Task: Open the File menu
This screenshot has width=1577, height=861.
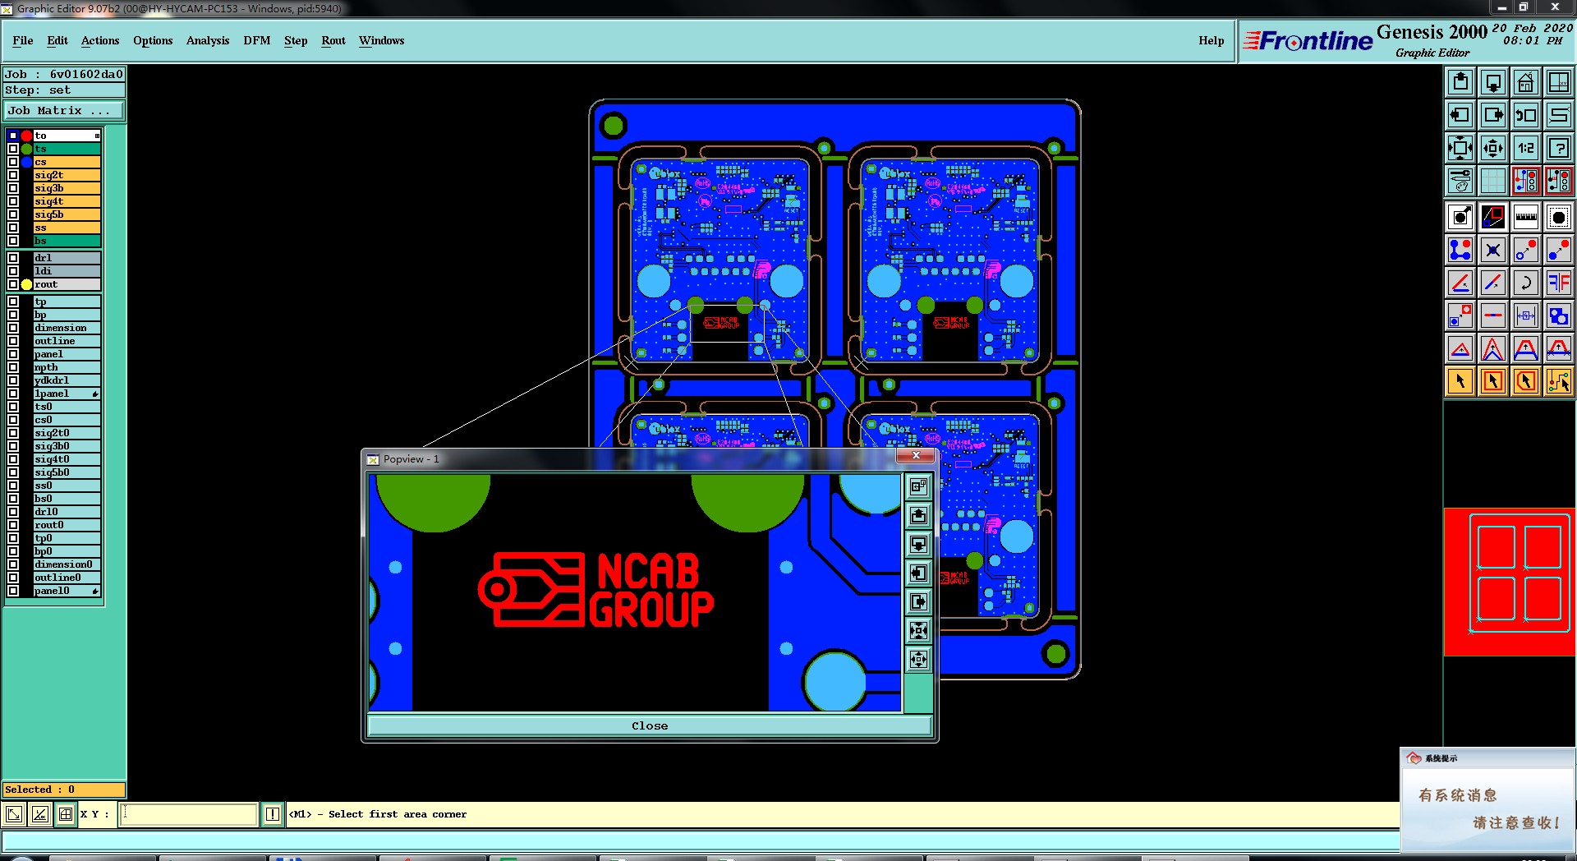Action: click(23, 40)
